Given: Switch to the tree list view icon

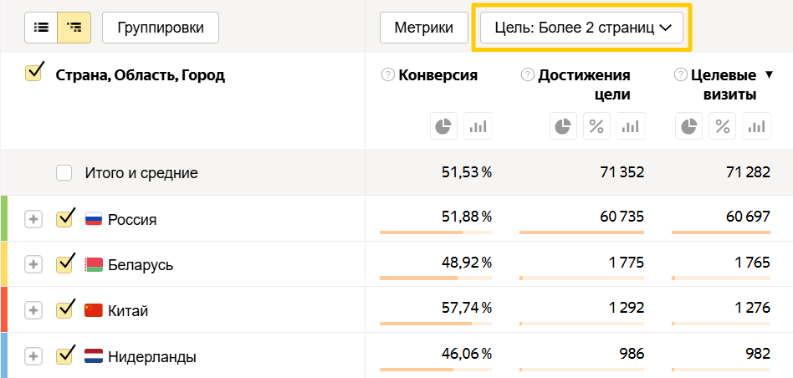Looking at the screenshot, I should tap(74, 28).
